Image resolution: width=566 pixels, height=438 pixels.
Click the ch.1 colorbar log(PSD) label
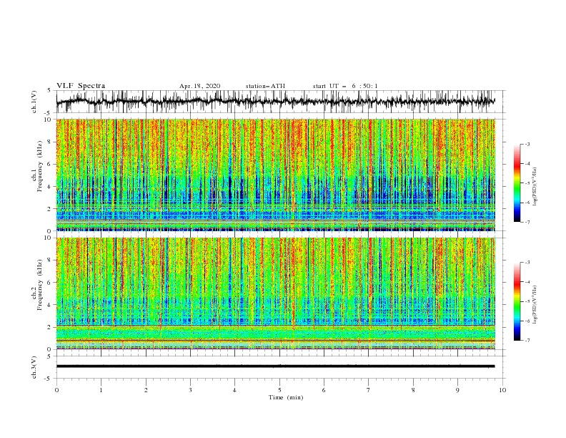(x=535, y=187)
